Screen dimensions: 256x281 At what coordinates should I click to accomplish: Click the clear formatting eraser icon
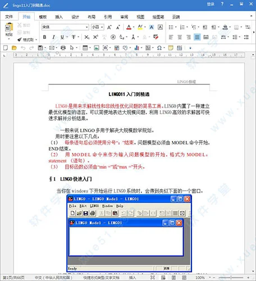pyautogui.click(x=156, y=37)
